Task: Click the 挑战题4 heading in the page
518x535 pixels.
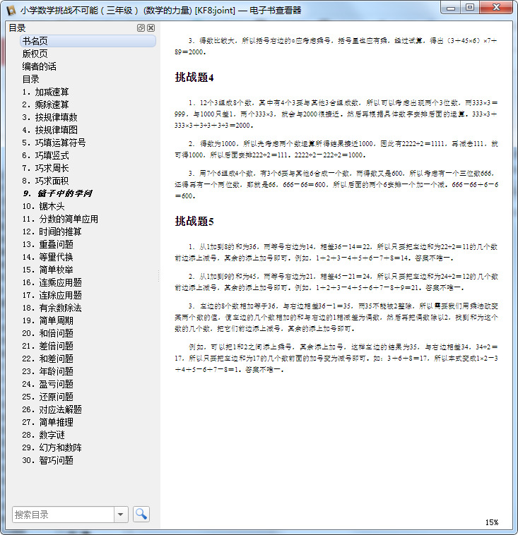Action: [194, 77]
